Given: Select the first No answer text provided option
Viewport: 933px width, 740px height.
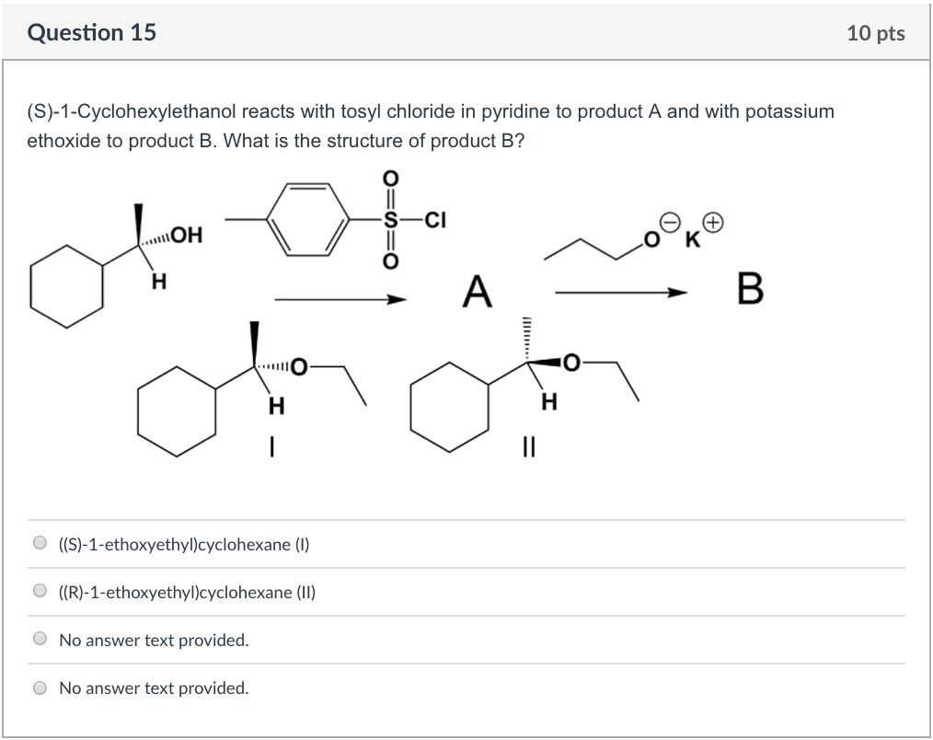Looking at the screenshot, I should (40, 638).
